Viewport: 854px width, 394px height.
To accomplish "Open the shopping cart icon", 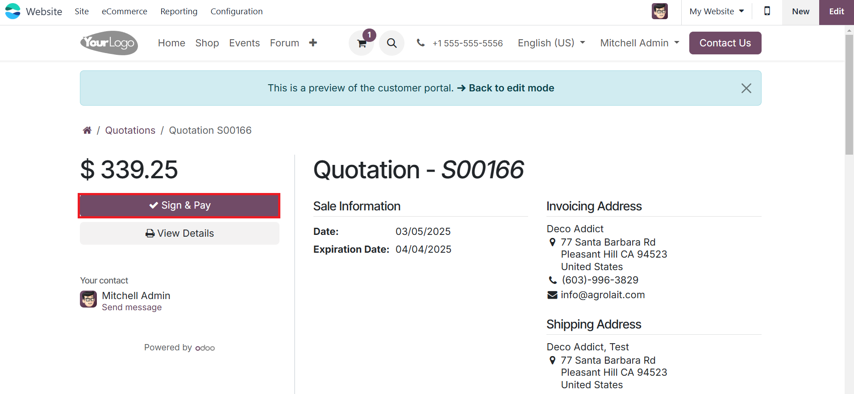I will pyautogui.click(x=362, y=43).
